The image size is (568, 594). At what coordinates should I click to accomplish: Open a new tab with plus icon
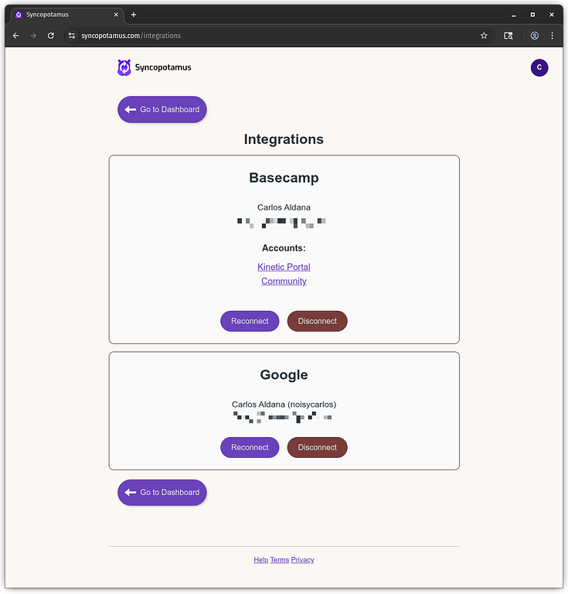[x=134, y=15]
